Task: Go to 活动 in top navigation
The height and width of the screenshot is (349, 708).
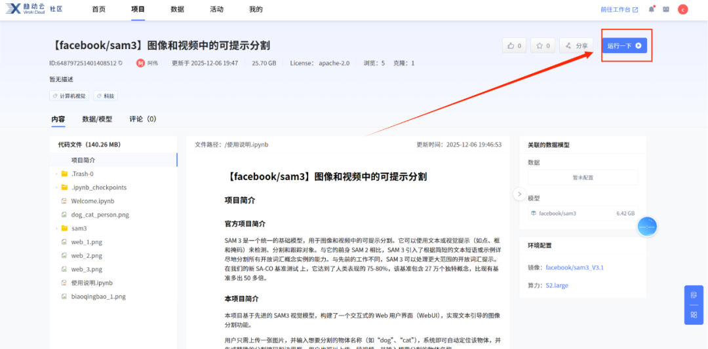Action: (x=217, y=9)
